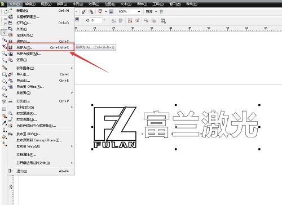Screen dimensions: 282x205
Task: Click the Options icon on the property bar
Action: [x=163, y=21]
